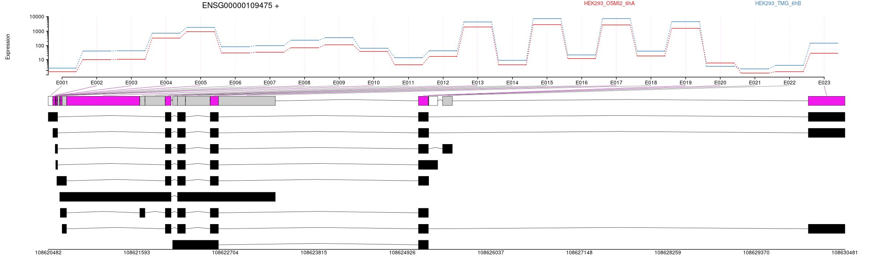Click genomic coordinate 108627148
This screenshot has height=258, width=885.
coord(579,252)
